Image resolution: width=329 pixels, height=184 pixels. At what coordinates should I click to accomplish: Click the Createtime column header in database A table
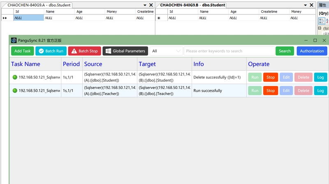pyautogui.click(x=145, y=11)
